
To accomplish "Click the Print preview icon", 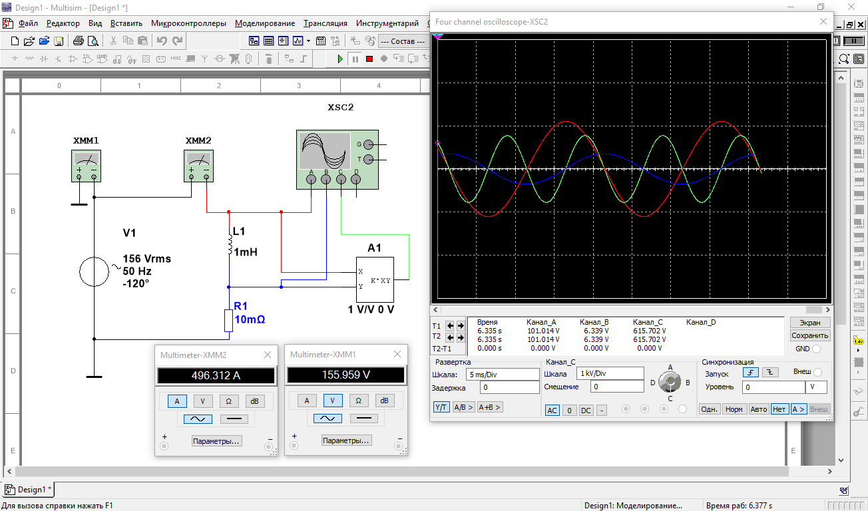I will click(x=93, y=41).
